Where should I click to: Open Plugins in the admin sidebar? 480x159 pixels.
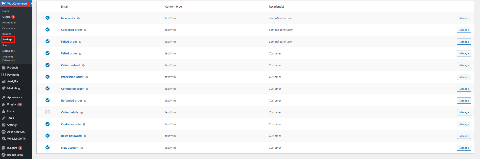tap(12, 104)
